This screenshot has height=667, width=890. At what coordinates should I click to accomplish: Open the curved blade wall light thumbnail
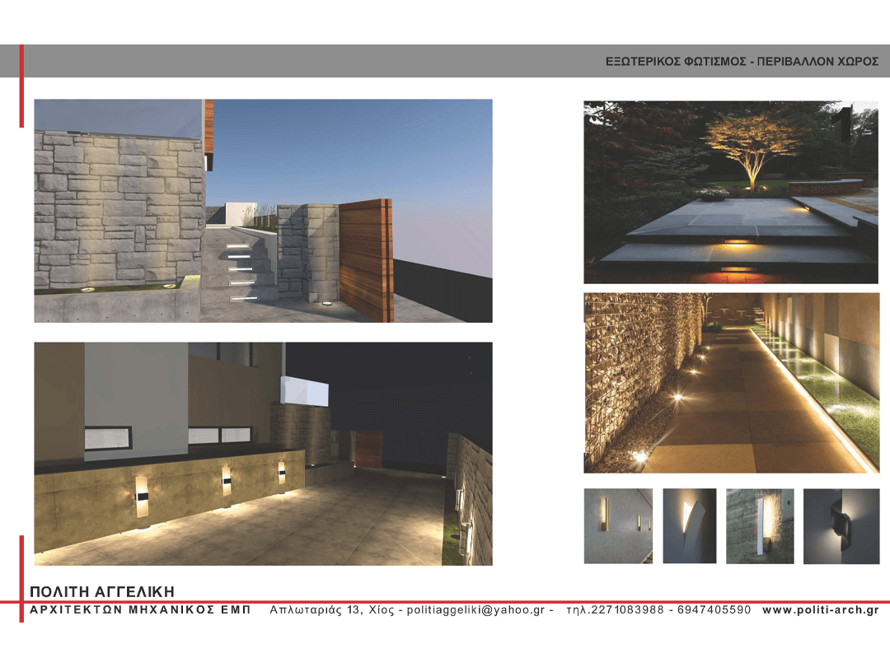coord(690,525)
